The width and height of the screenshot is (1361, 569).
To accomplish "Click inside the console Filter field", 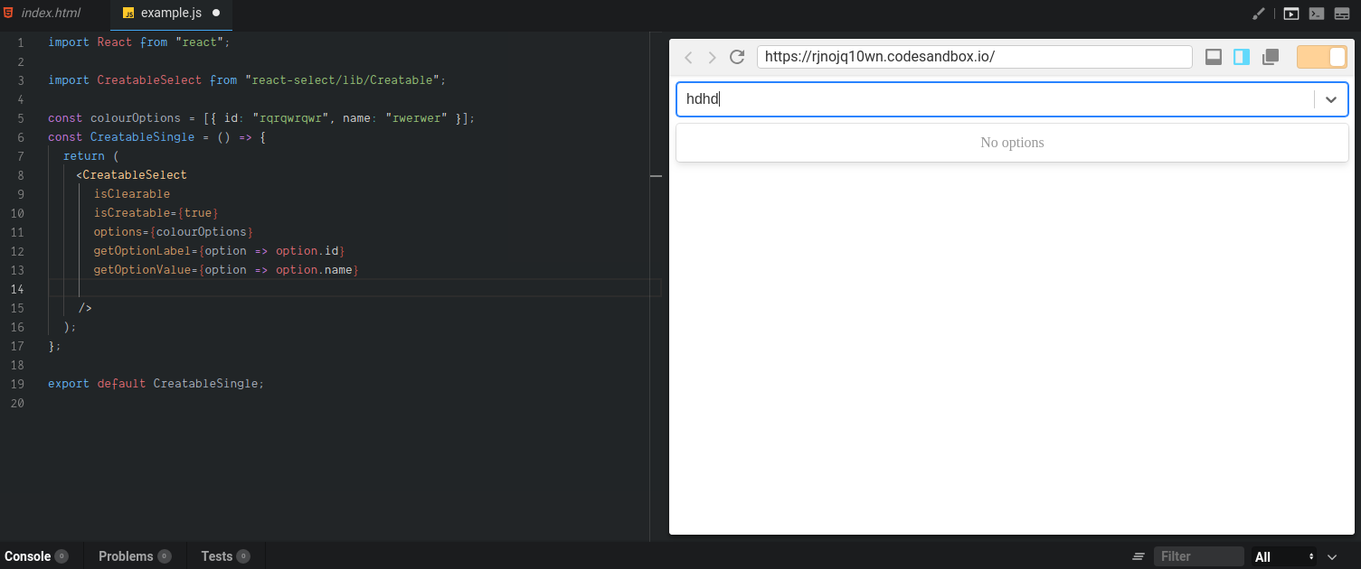I will point(1198,555).
